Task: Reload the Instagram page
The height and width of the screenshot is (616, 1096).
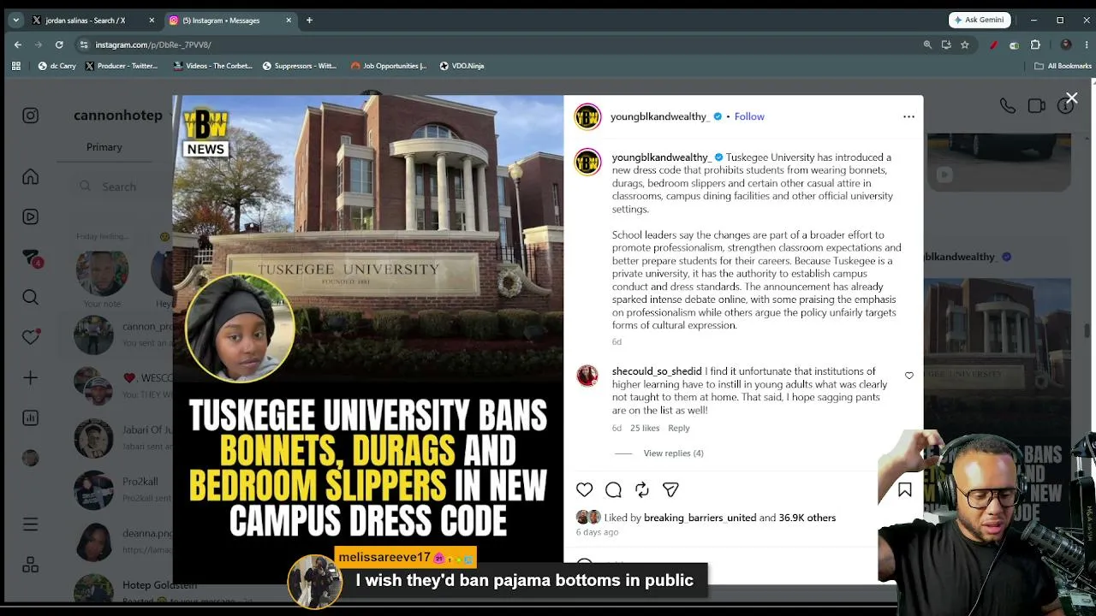Action: click(x=59, y=44)
